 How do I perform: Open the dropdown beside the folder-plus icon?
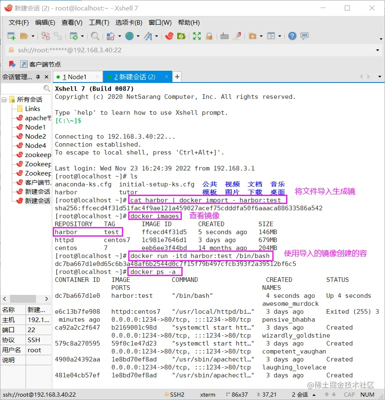coord(261,36)
